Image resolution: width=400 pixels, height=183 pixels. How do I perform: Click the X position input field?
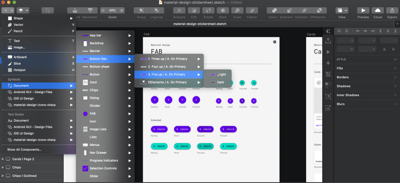[346, 40]
